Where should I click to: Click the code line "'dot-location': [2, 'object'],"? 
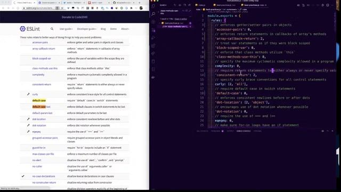click(242, 102)
